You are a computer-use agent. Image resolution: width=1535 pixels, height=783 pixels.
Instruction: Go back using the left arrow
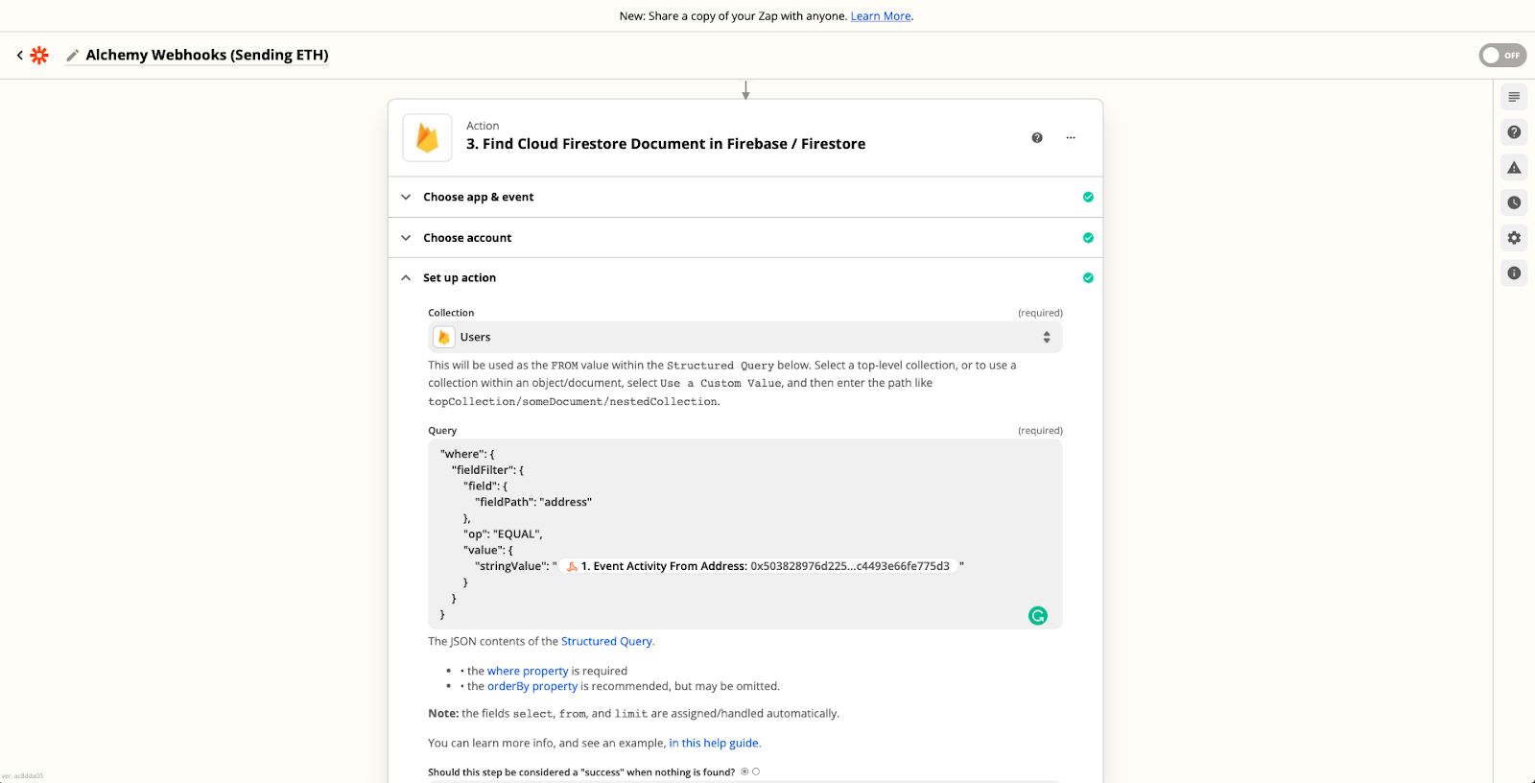click(19, 56)
